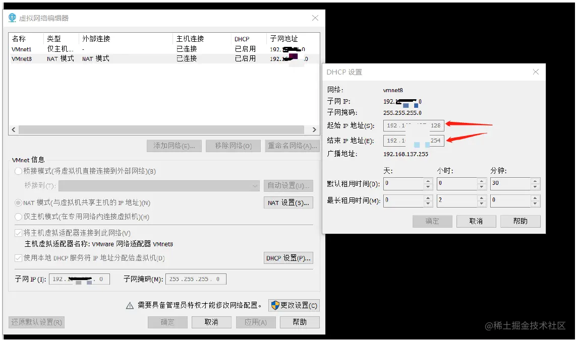Increase max lease minutes with up arrow
This screenshot has width=577, height=342.
click(x=535, y=198)
